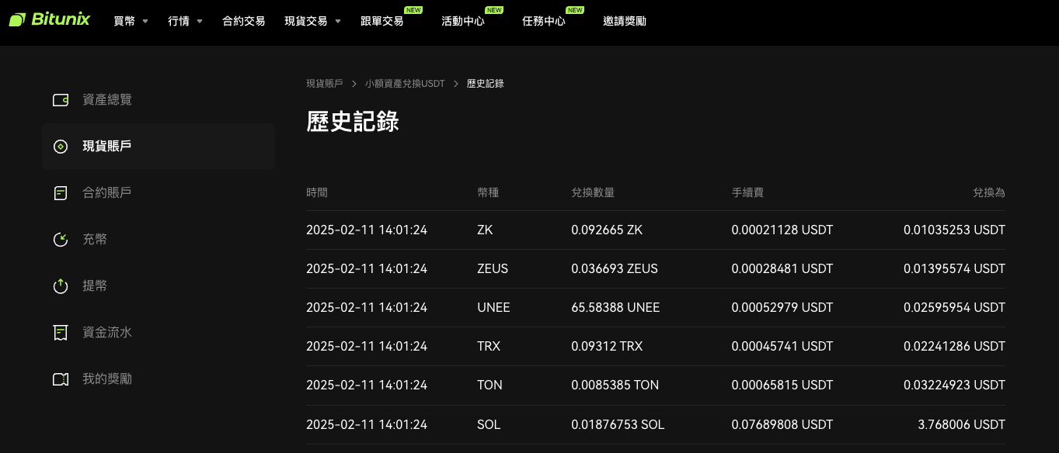Go to 合約交易 in the top navigation

[x=244, y=21]
